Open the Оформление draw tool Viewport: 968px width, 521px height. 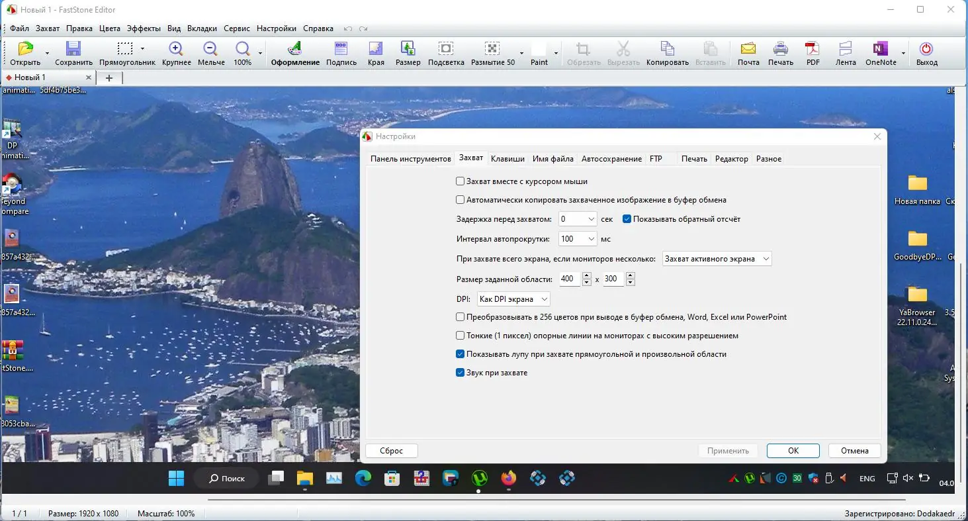295,50
